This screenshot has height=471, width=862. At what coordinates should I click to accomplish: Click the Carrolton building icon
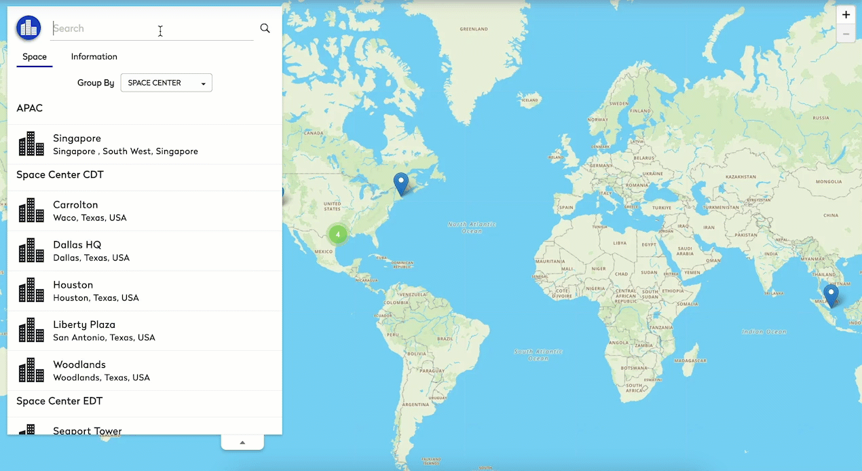31,210
